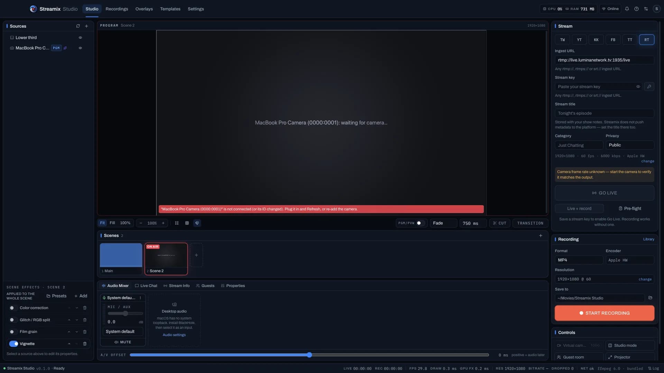Add a new scene with header plus
664x373 pixels.
(541, 236)
